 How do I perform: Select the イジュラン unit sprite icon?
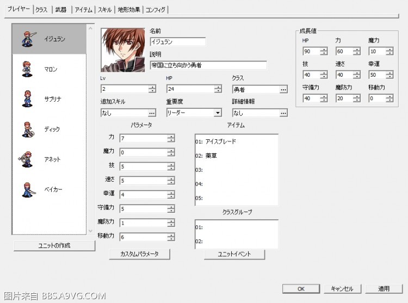28,39
